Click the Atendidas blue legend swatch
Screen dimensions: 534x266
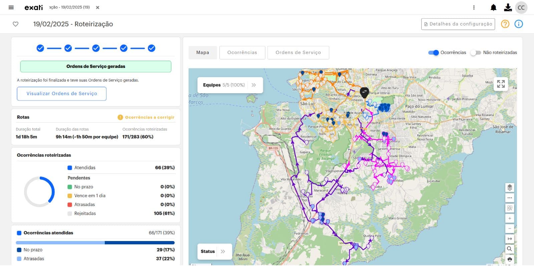70,168
